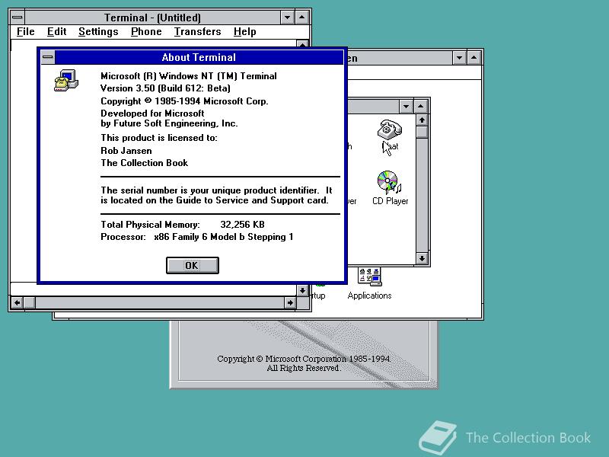
Task: Maximize the Program Manager window behind
Action: [473, 59]
